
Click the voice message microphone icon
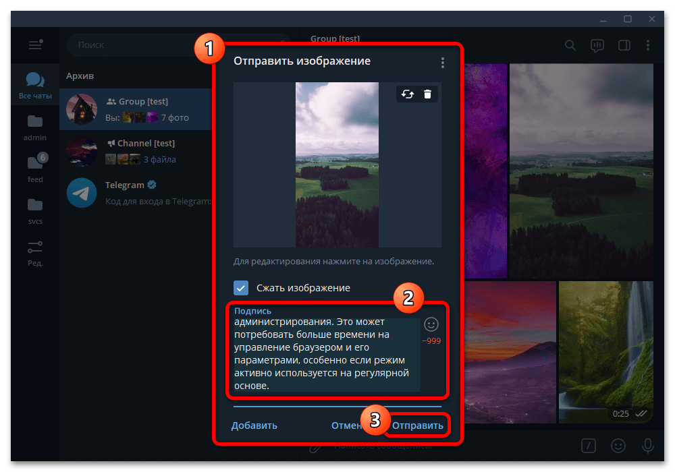coord(648,445)
